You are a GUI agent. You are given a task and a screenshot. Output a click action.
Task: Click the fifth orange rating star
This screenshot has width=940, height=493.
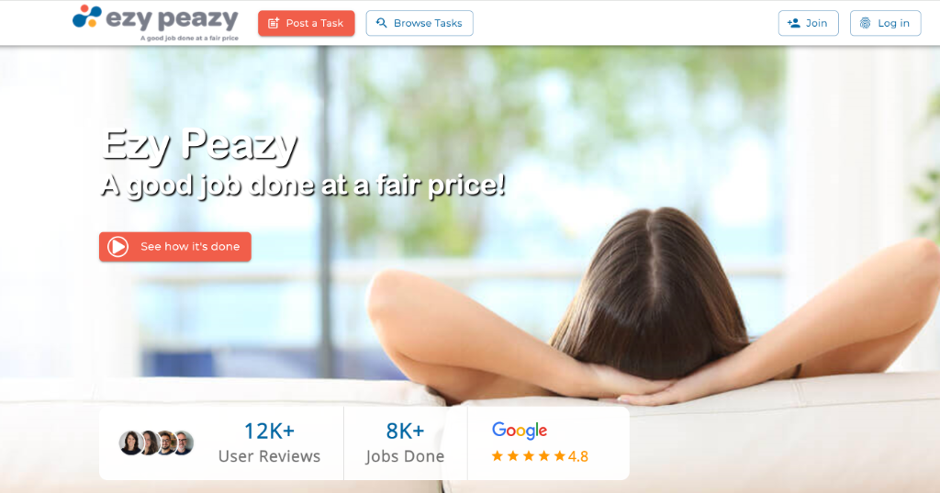click(x=559, y=455)
